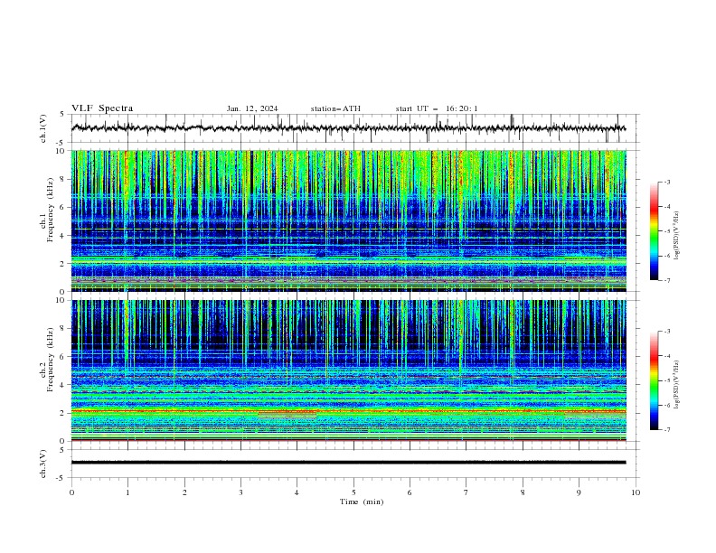Click the time-axis tick label "5"

(353, 492)
